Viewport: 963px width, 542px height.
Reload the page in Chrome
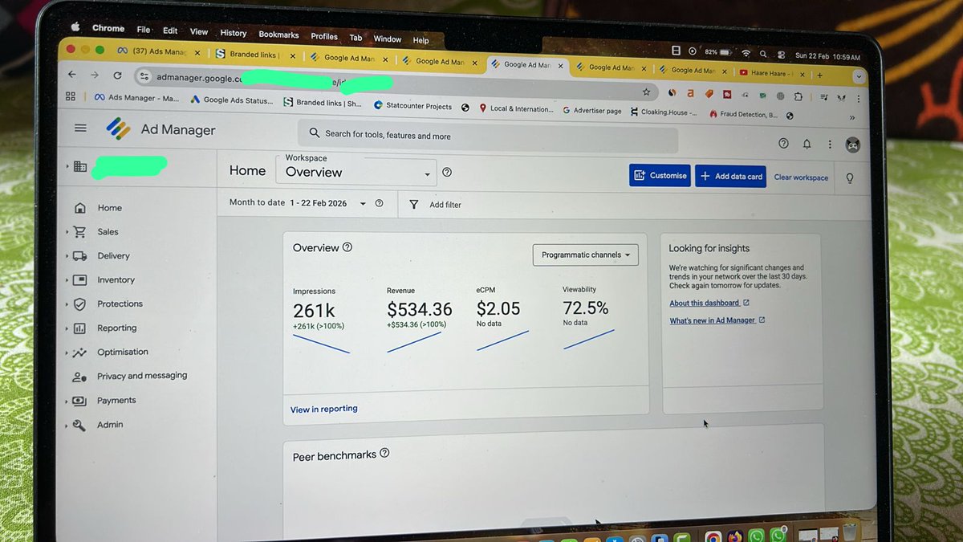point(117,75)
